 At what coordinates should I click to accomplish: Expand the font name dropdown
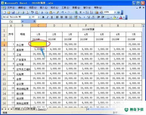pos(30,17)
